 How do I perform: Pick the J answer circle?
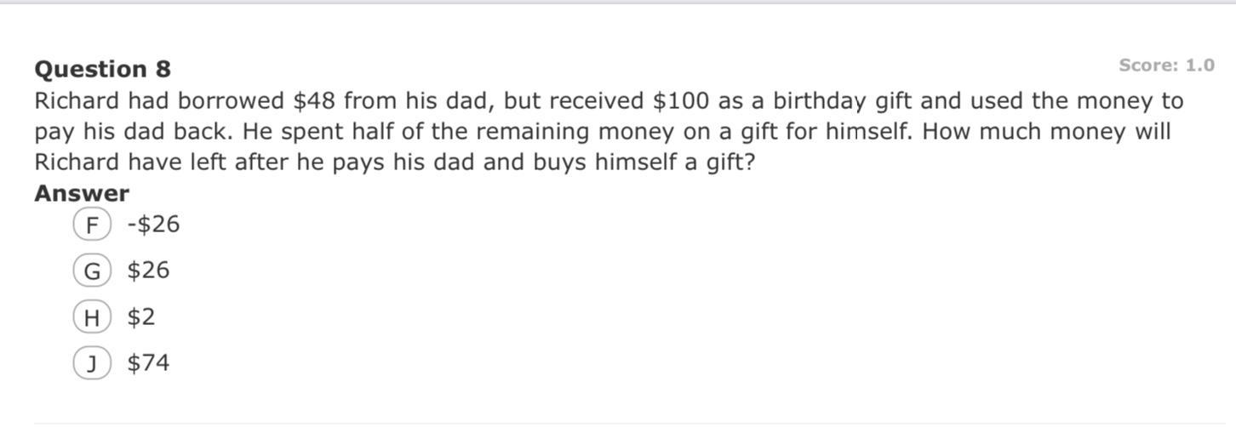pos(92,363)
